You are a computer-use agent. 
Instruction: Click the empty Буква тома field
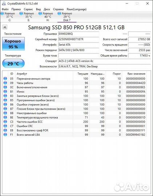click(x=78, y=56)
